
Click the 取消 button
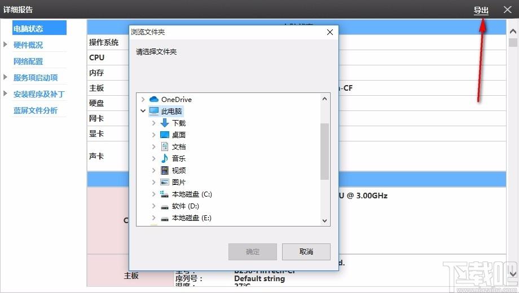click(306, 252)
